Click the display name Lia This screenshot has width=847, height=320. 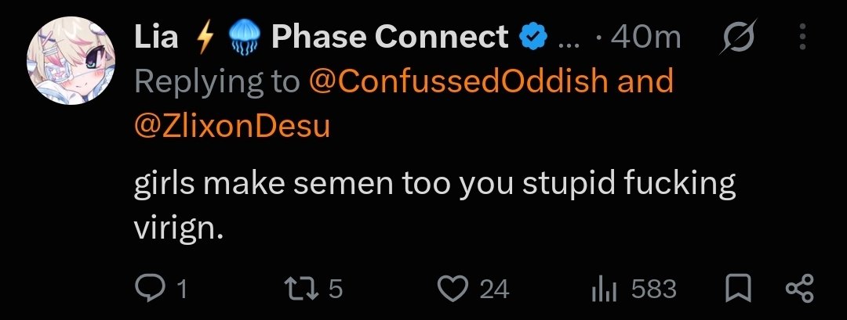pos(156,37)
